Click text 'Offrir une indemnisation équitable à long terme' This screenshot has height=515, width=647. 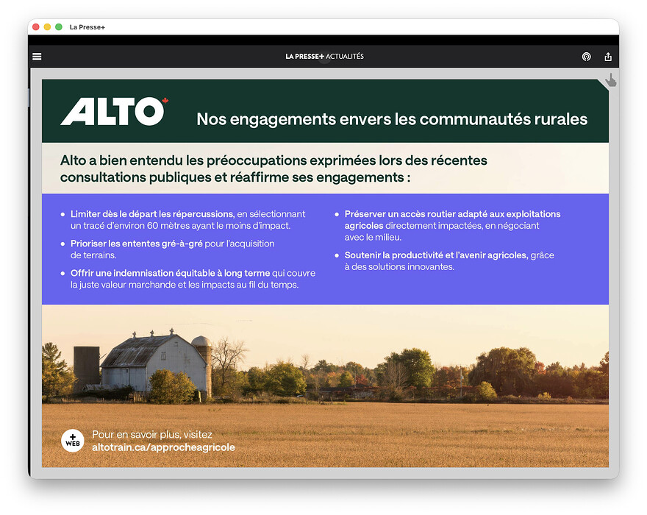[170, 273]
